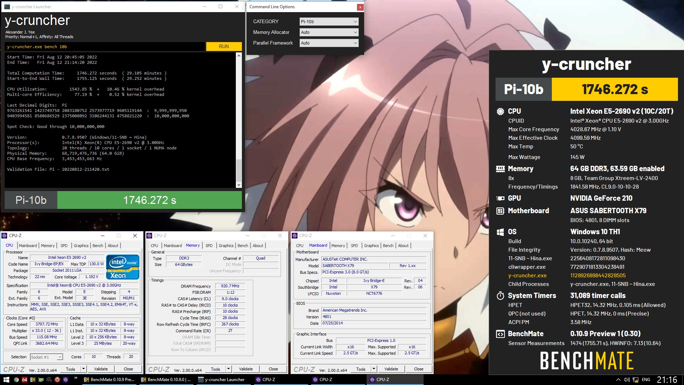Open SPD tab in CPU-Z Mainboard-tab window

click(354, 246)
